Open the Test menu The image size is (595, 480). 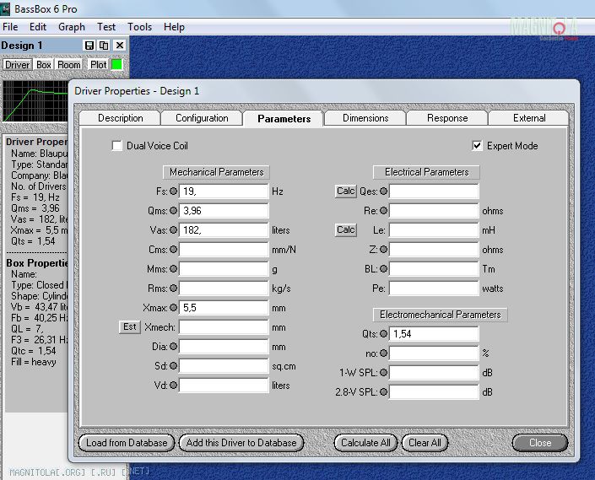click(106, 27)
